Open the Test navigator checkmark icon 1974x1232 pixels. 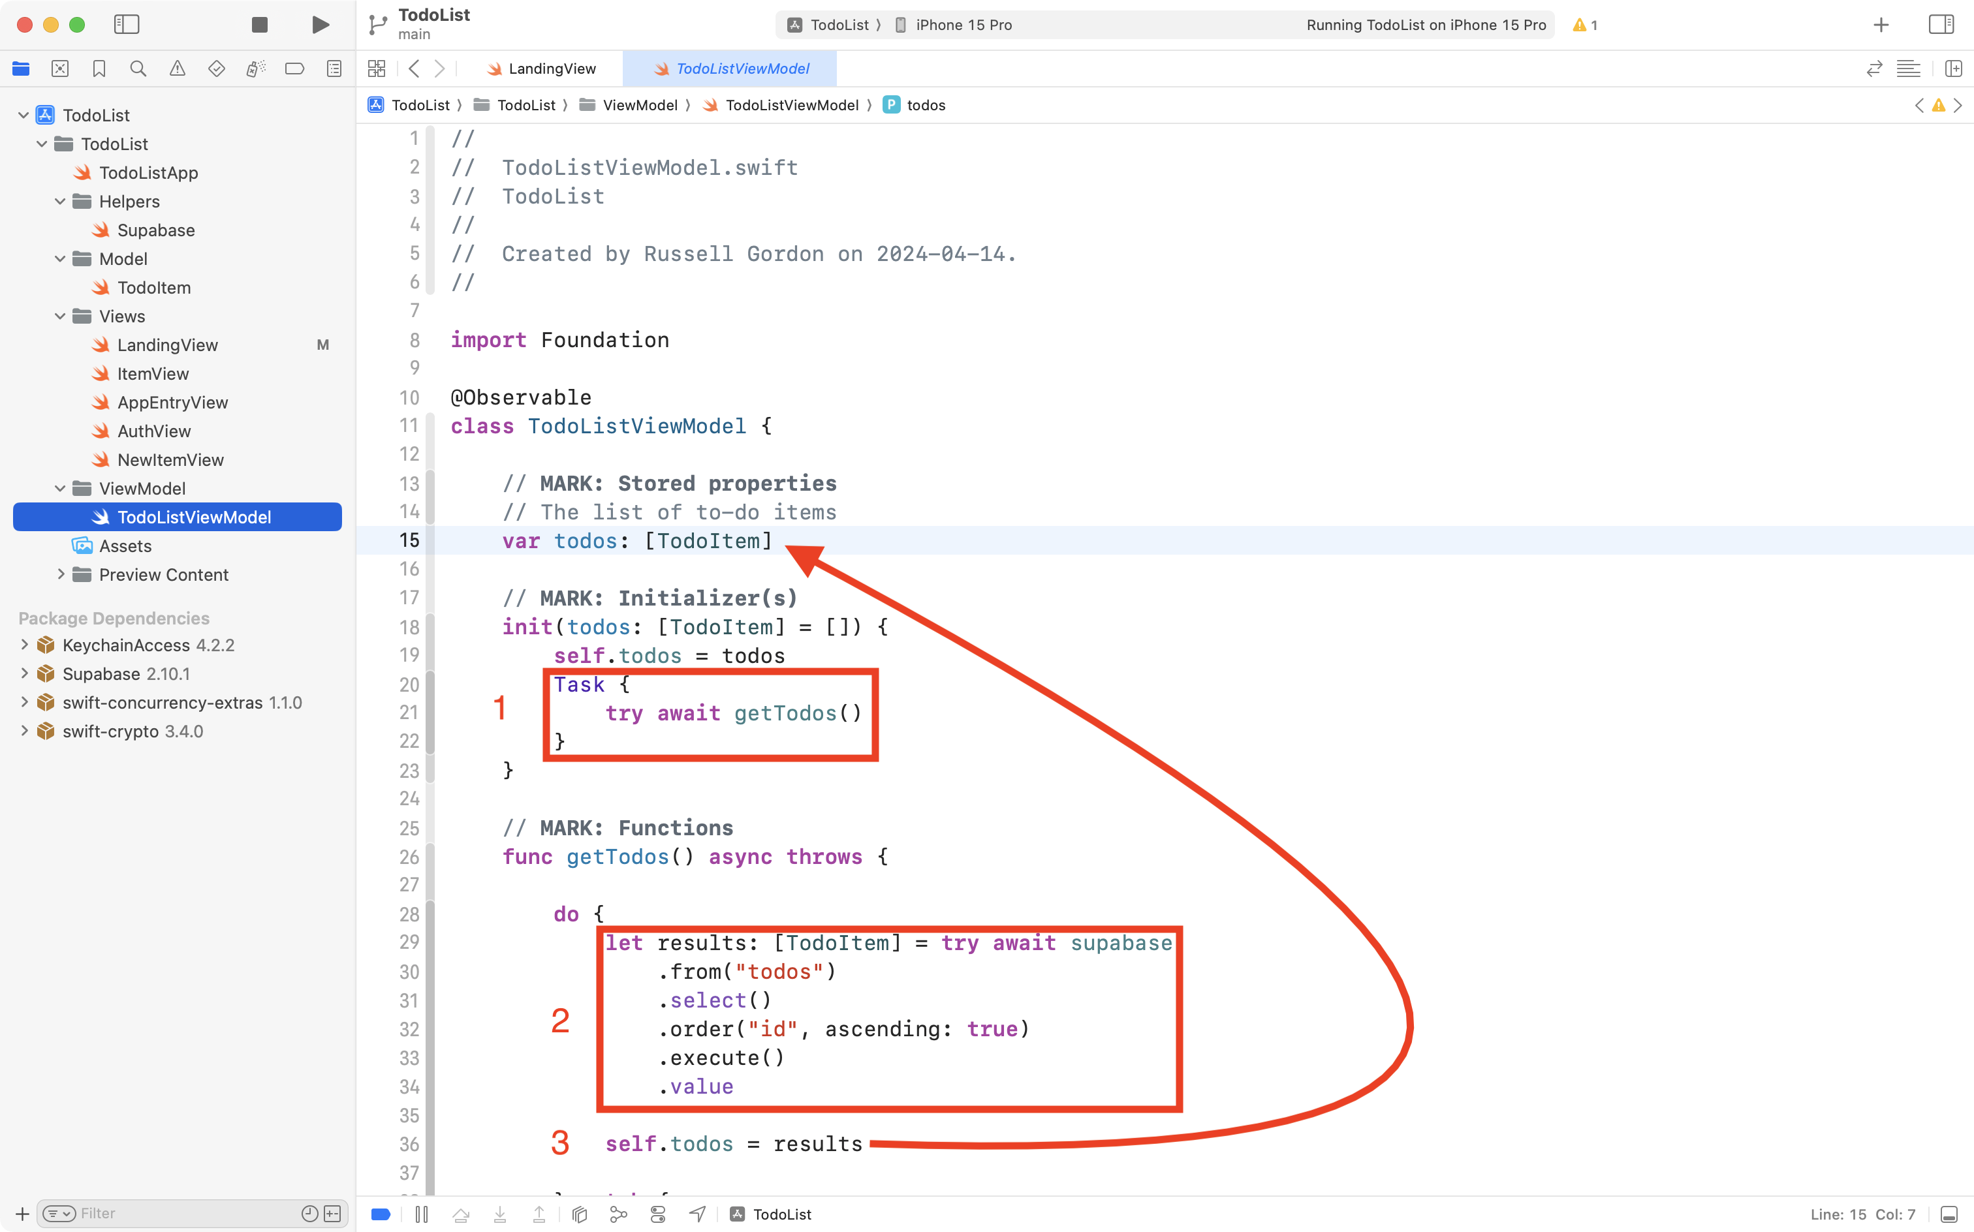click(216, 69)
